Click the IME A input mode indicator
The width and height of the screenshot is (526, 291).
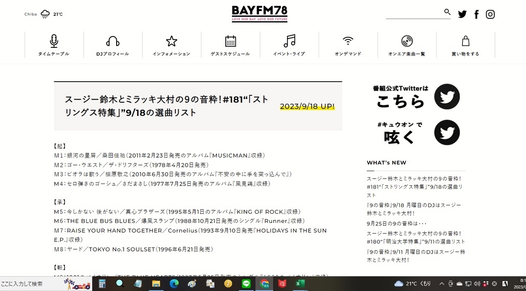(x=505, y=284)
